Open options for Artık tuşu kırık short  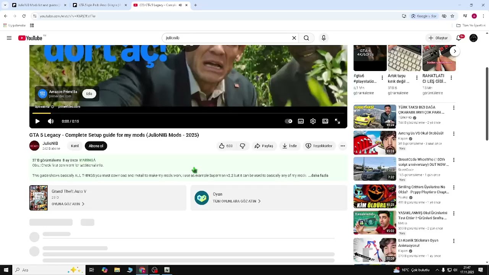click(x=417, y=78)
